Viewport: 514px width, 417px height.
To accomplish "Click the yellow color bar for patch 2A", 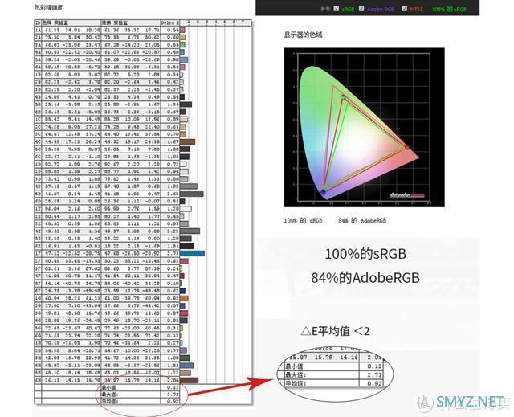I will (x=182, y=38).
